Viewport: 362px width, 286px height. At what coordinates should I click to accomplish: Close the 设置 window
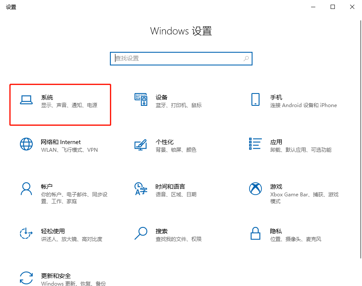pyautogui.click(x=352, y=7)
